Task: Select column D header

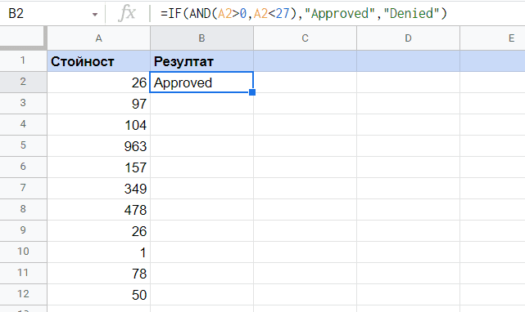Action: [x=408, y=38]
